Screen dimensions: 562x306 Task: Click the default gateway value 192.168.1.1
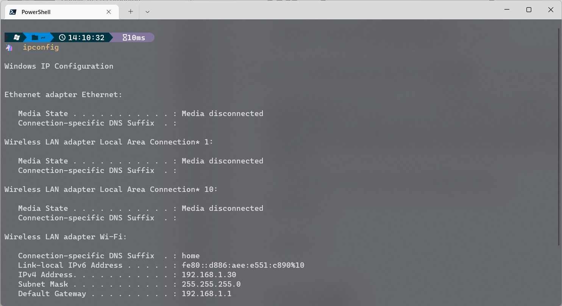click(x=206, y=293)
